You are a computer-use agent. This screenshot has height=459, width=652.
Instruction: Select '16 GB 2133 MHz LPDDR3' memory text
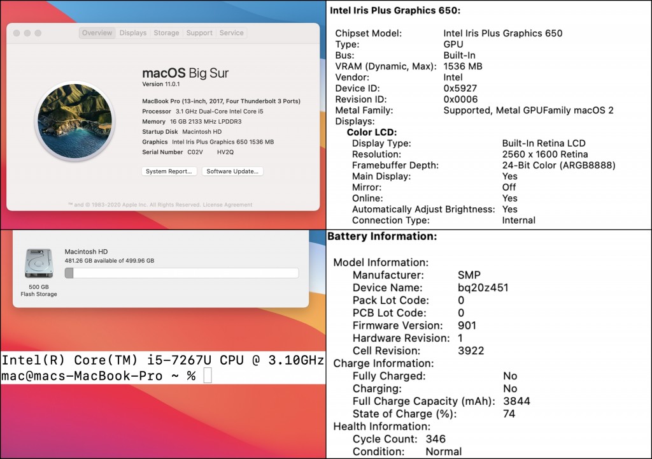click(206, 122)
